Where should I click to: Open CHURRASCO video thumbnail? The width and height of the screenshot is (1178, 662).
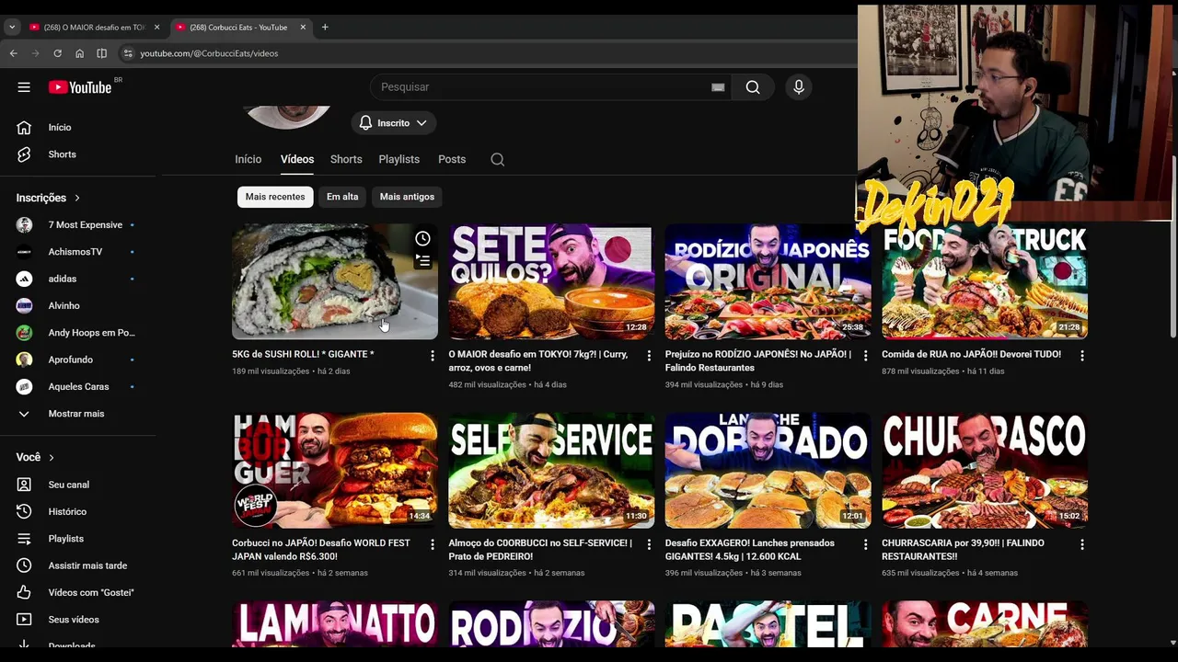(x=985, y=471)
